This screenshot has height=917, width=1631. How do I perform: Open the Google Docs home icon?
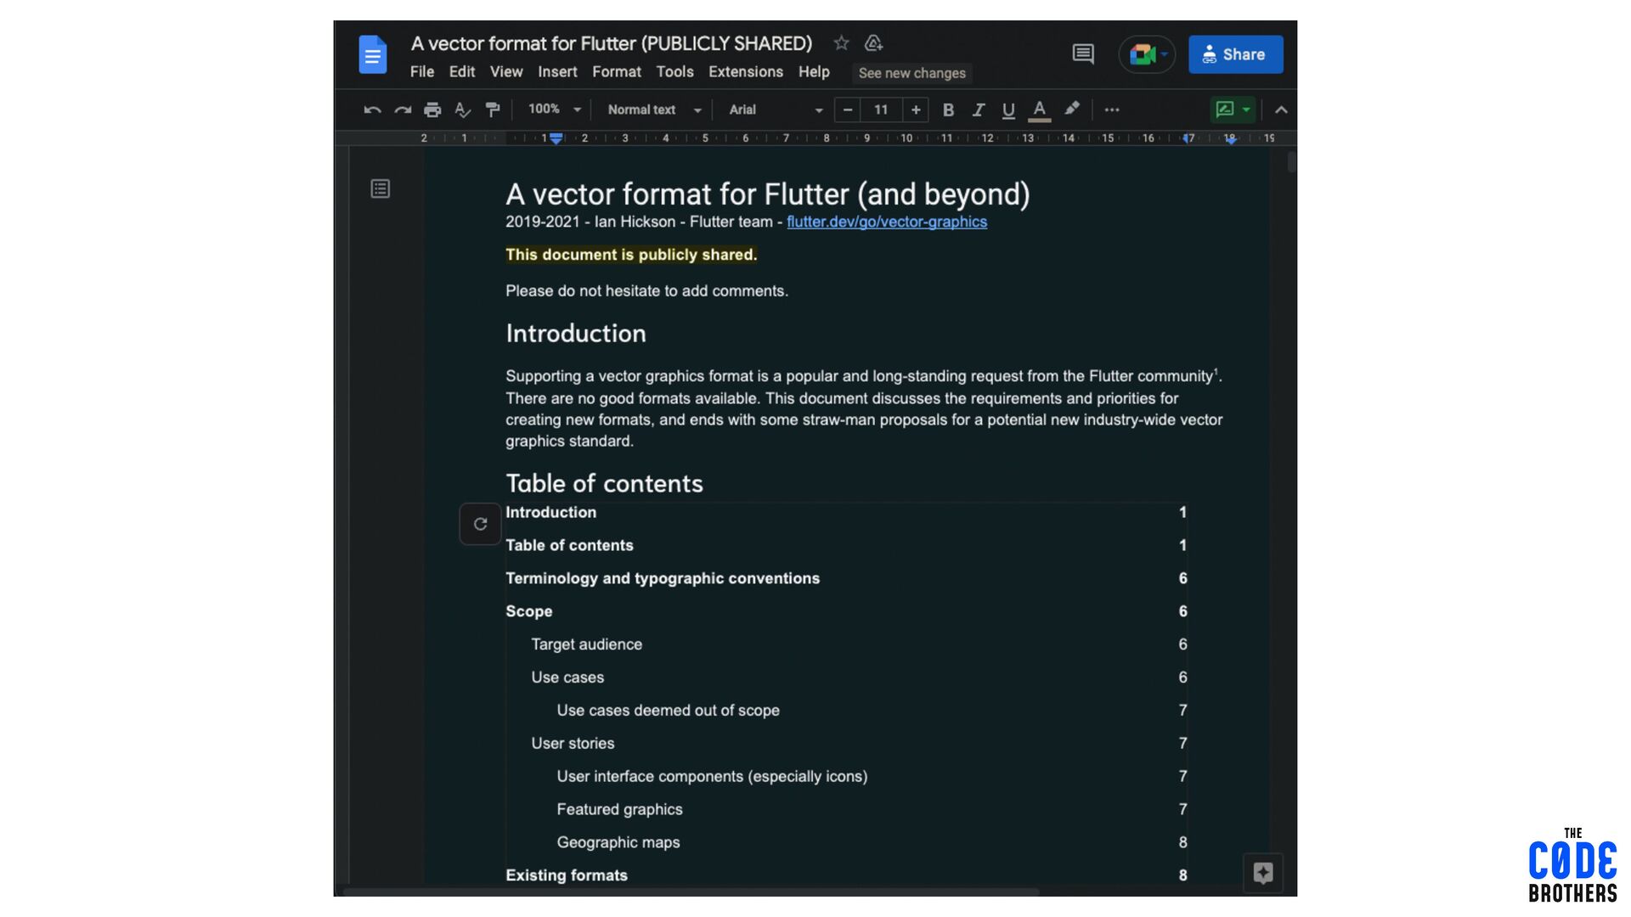[x=372, y=54]
